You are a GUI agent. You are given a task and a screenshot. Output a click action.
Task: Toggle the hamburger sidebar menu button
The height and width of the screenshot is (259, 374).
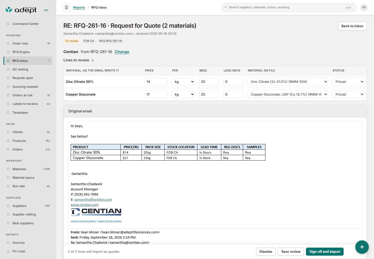coord(66,8)
